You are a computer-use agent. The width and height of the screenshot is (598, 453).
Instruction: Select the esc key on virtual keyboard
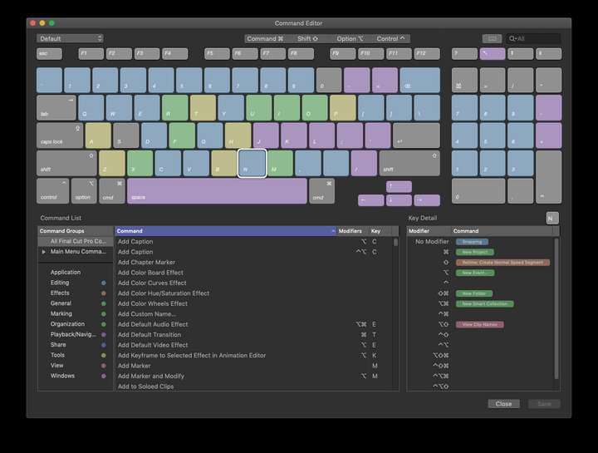pyautogui.click(x=49, y=54)
